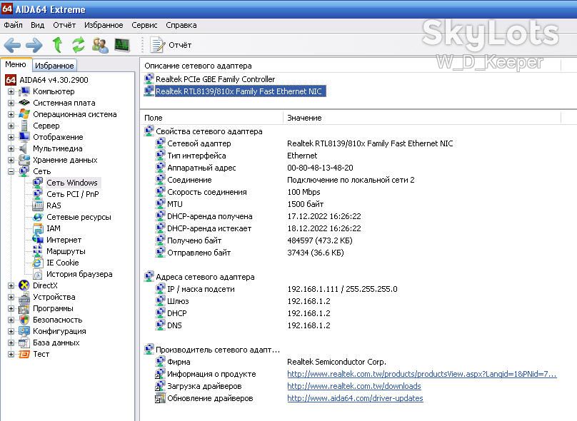Open the users management toolbar icon
This screenshot has width=577, height=421.
[100, 45]
